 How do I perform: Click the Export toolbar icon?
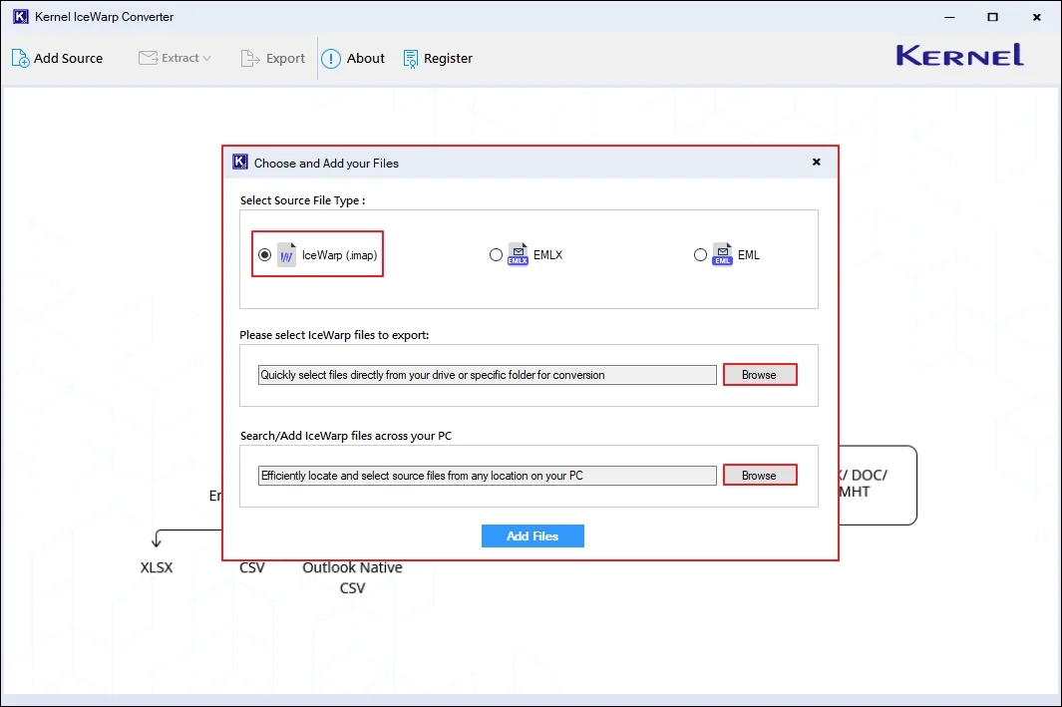[x=250, y=59]
